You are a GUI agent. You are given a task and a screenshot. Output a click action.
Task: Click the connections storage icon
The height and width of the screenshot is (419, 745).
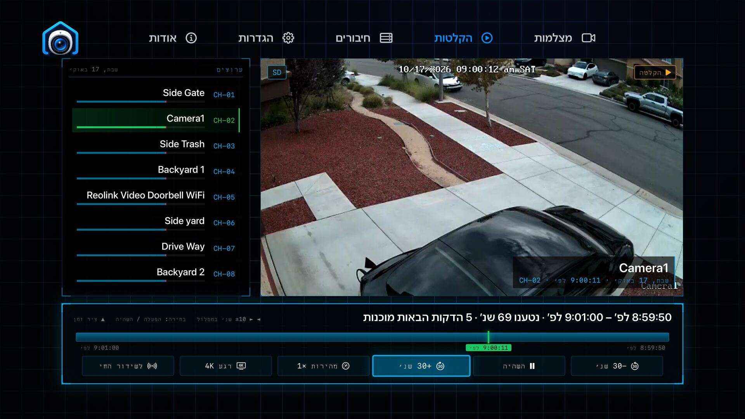click(386, 38)
